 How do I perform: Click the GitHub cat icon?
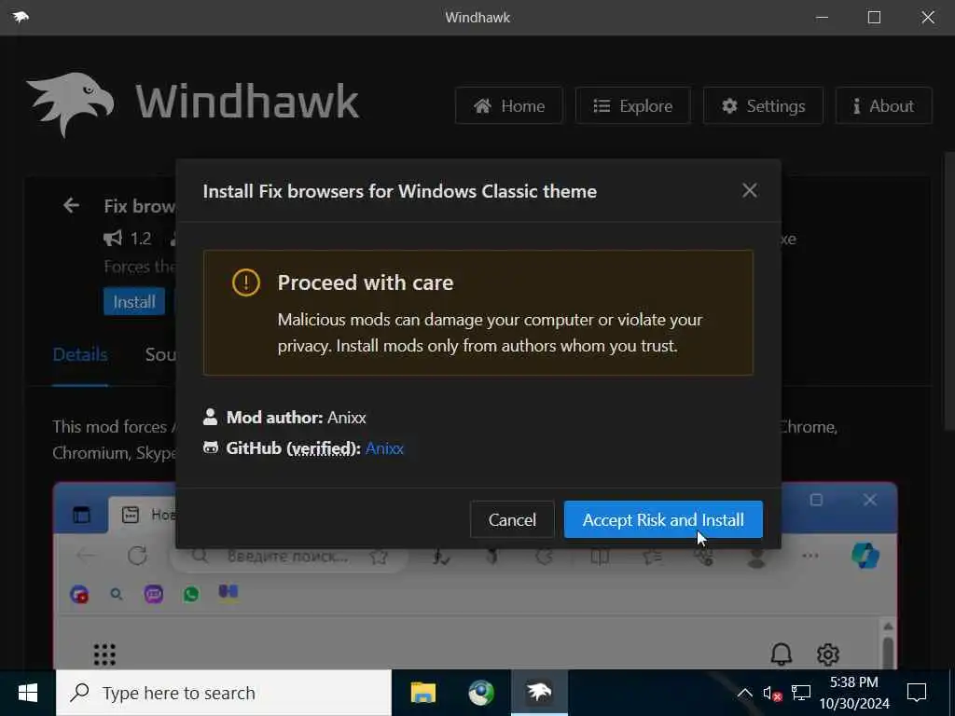coord(211,448)
